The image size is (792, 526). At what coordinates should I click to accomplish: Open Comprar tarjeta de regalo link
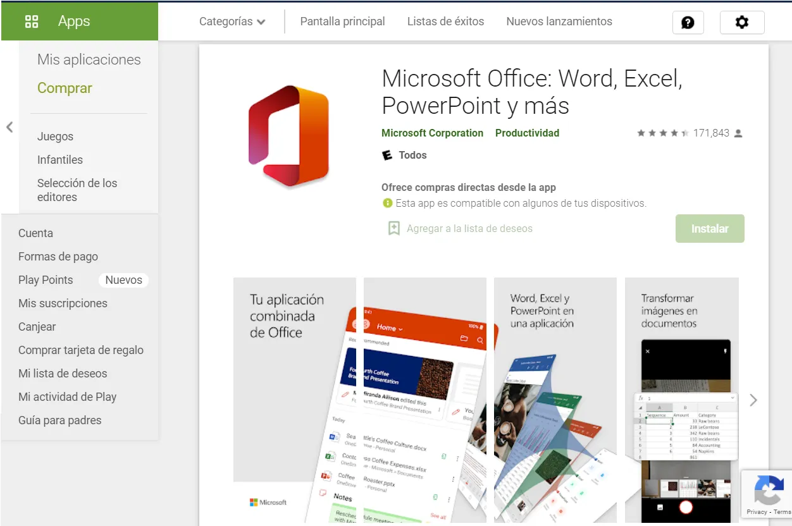(x=81, y=350)
